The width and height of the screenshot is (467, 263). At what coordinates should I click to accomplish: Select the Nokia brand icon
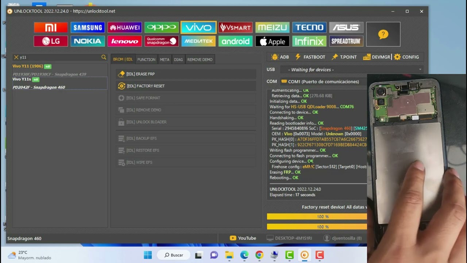[88, 41]
